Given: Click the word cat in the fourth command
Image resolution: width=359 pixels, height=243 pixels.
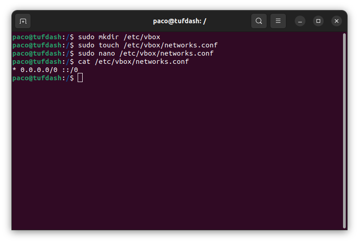Looking at the screenshot, I should click(x=84, y=62).
